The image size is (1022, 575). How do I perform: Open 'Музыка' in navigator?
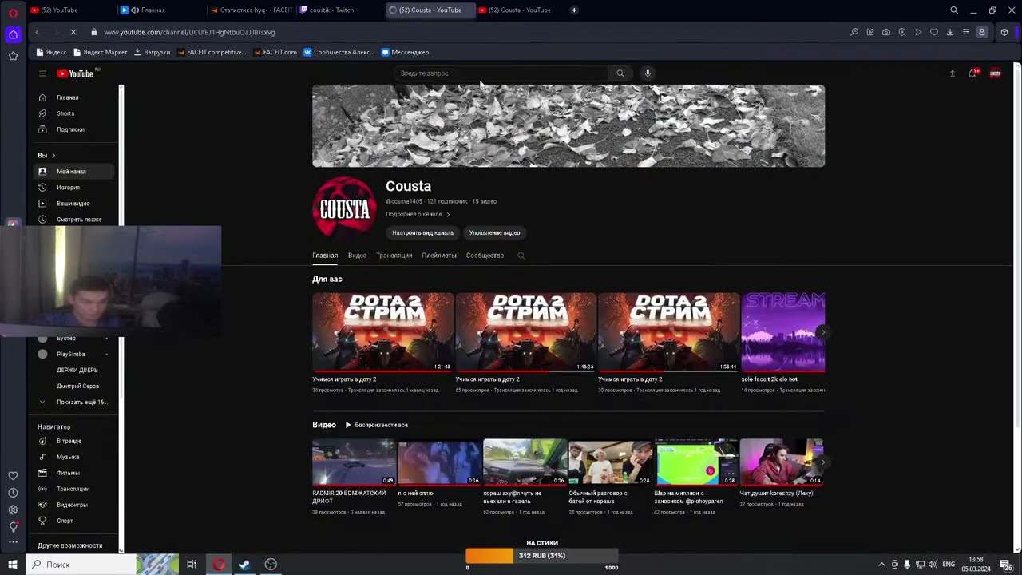[x=75, y=457]
